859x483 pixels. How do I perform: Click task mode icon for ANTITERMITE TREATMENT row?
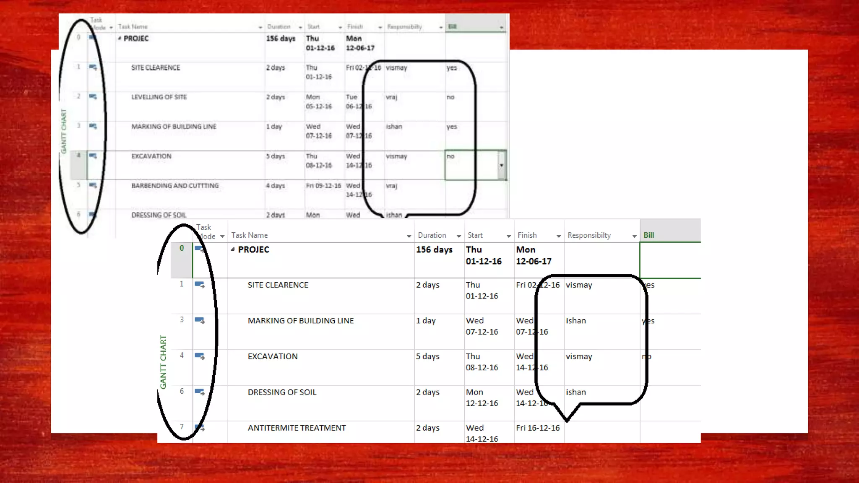(200, 428)
